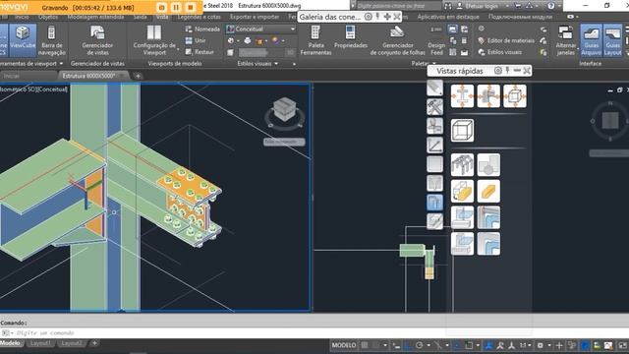Switch to Legendas e cotas ribbon tab
This screenshot has height=354, width=629.
coord(199,17)
